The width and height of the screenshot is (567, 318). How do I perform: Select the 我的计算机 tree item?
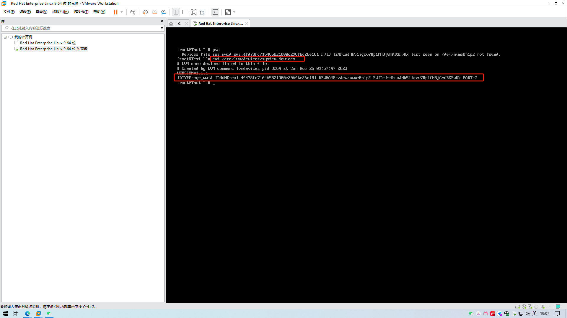23,37
